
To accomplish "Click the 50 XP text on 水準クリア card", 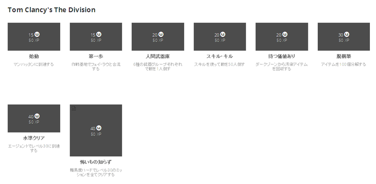I will pyautogui.click(x=34, y=122).
